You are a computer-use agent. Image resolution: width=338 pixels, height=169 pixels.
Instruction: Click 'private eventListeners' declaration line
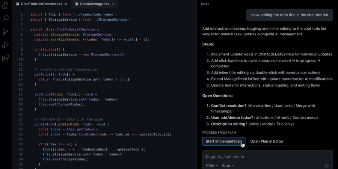pos(92,39)
